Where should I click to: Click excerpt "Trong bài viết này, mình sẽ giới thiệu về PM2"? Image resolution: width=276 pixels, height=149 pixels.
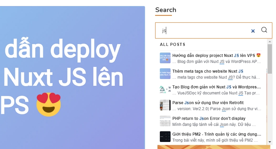pos(213,140)
